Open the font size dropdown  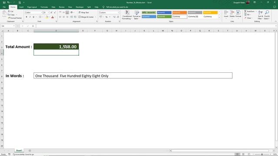pyautogui.click(x=48, y=13)
